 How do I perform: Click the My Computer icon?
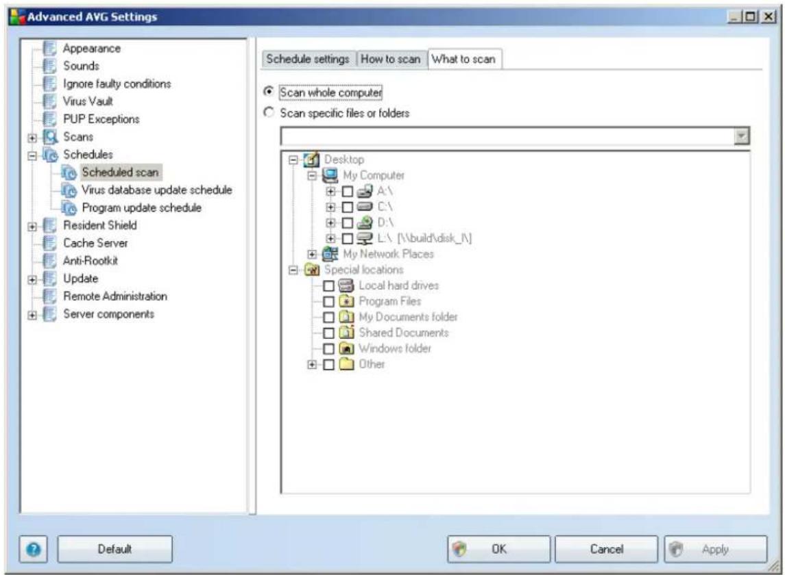330,175
